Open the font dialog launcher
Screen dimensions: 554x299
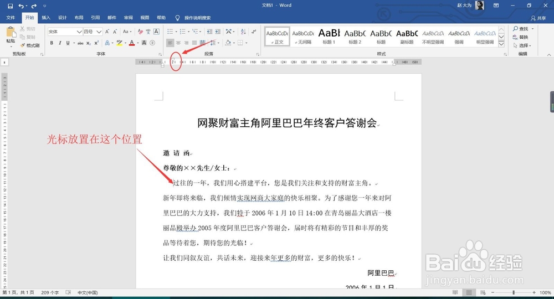[160, 54]
